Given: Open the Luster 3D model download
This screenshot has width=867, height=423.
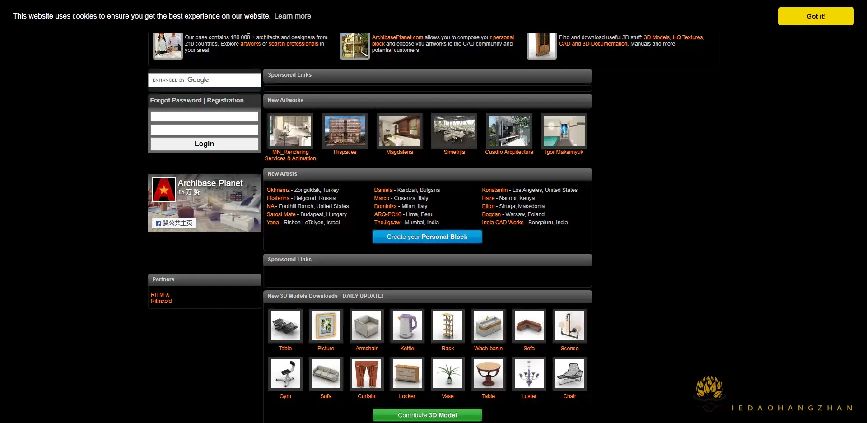Looking at the screenshot, I should click(x=529, y=374).
